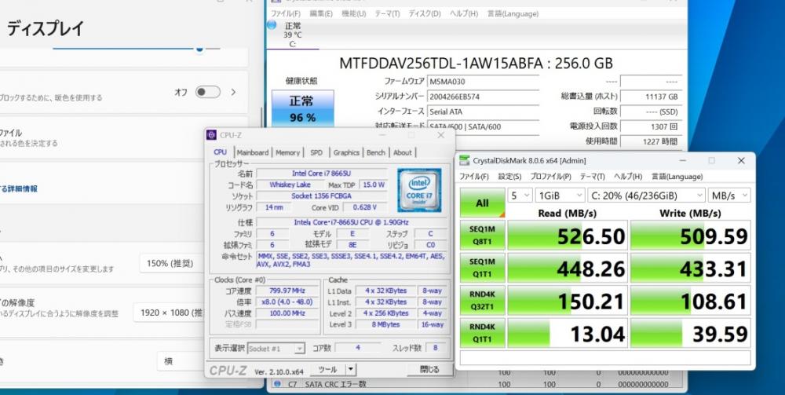Click the SEQ1M Q8T1 write result 509.59
Screen dimensions: 785x395
pyautogui.click(x=690, y=236)
